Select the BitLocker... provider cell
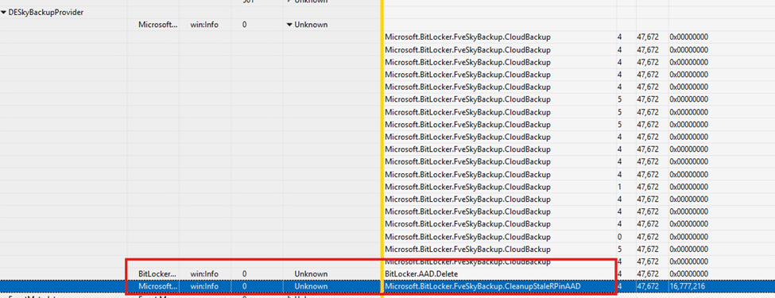This screenshot has width=775, height=298. (157, 273)
